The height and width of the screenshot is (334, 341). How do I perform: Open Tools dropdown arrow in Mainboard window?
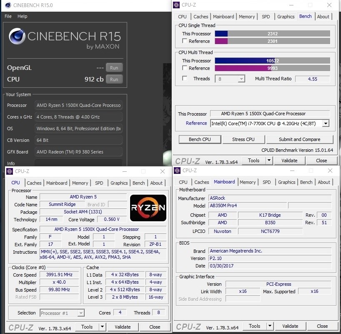coord(270,326)
